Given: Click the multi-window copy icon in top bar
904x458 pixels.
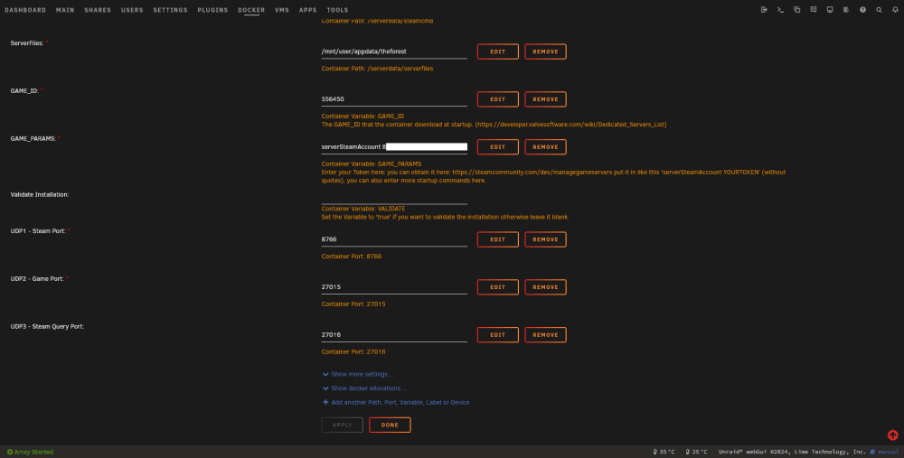Looking at the screenshot, I should tap(796, 10).
